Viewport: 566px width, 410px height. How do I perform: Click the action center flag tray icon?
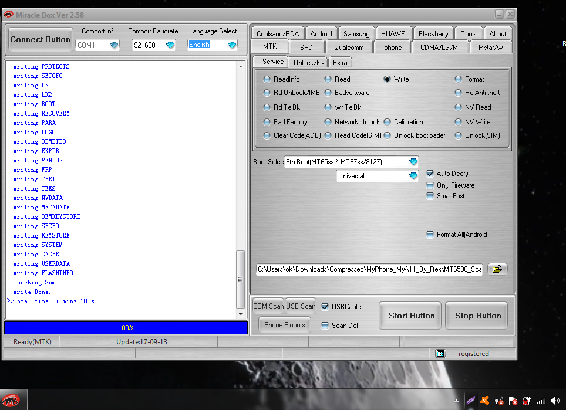513,401
